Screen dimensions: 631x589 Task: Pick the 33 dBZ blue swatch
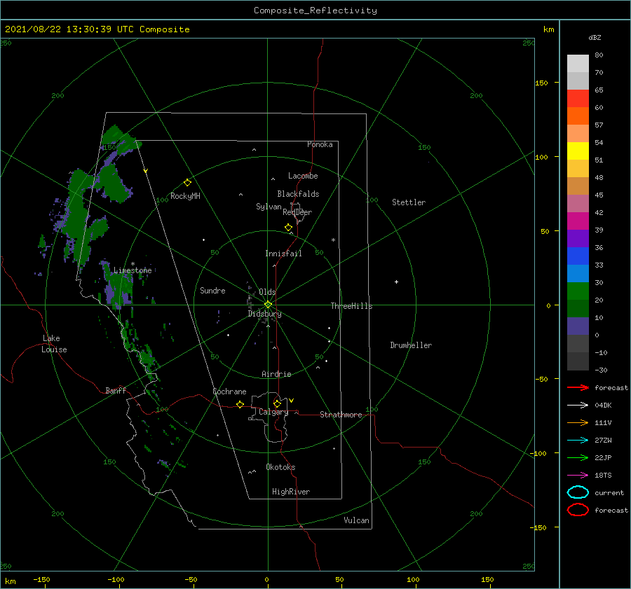point(578,256)
